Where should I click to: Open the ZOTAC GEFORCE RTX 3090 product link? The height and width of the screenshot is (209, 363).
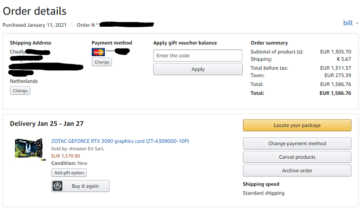tap(120, 141)
